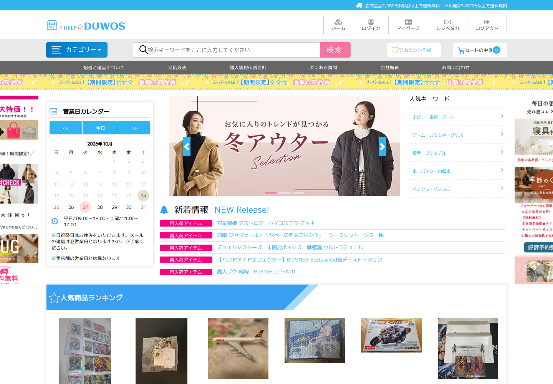Click the DUWOS store logo
Viewport: 553px width, 384px height.
[x=86, y=25]
